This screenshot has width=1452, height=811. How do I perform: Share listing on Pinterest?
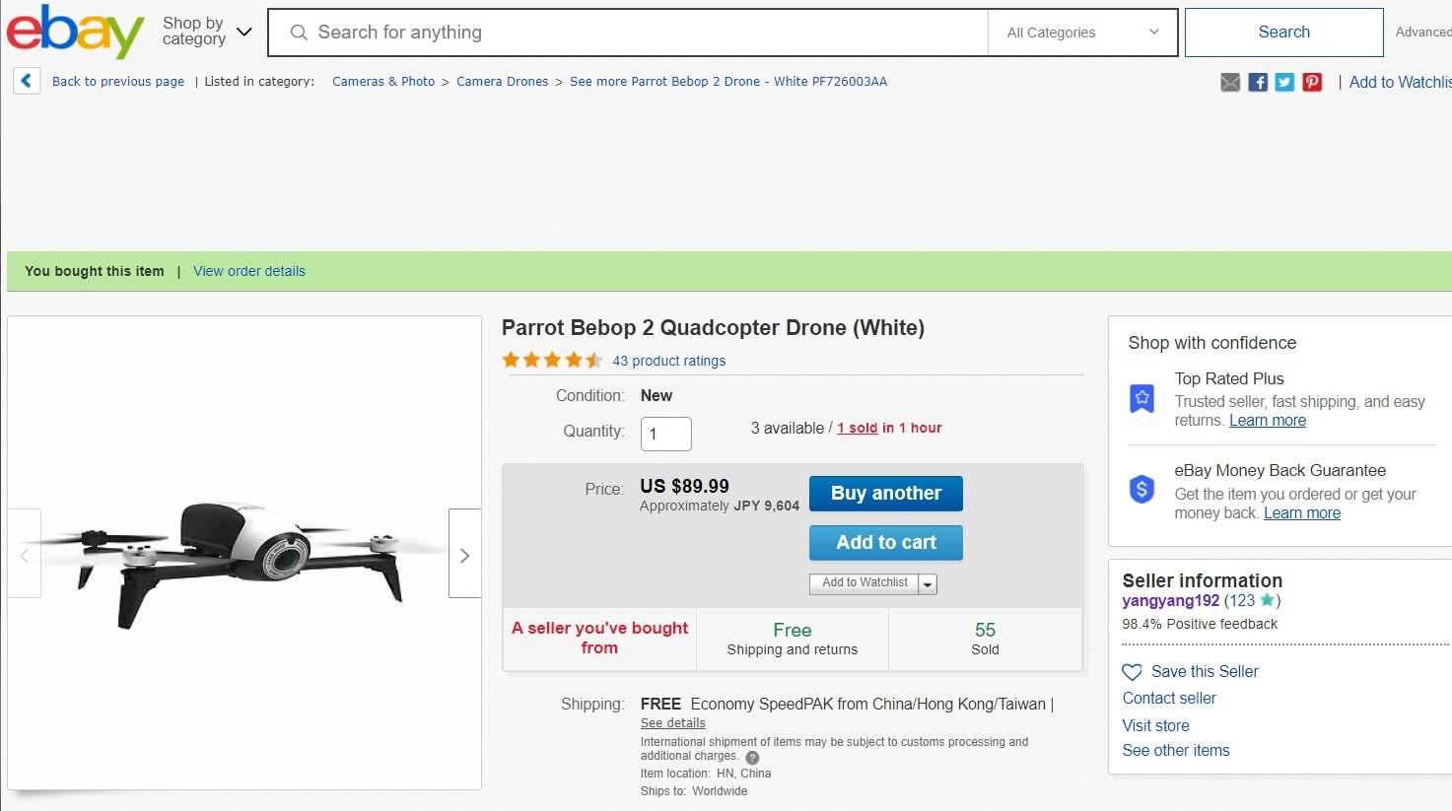click(1312, 83)
